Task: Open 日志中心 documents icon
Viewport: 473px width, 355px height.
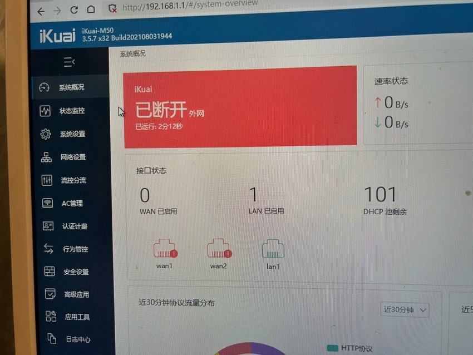Action: (x=52, y=339)
